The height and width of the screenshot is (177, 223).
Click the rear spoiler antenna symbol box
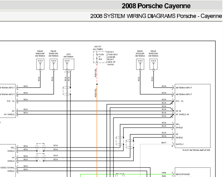[x=140, y=64]
